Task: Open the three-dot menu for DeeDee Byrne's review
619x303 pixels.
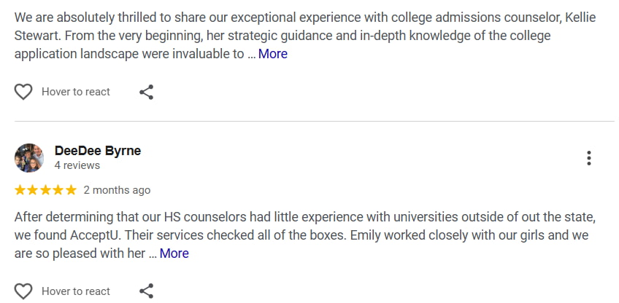Action: click(x=588, y=158)
